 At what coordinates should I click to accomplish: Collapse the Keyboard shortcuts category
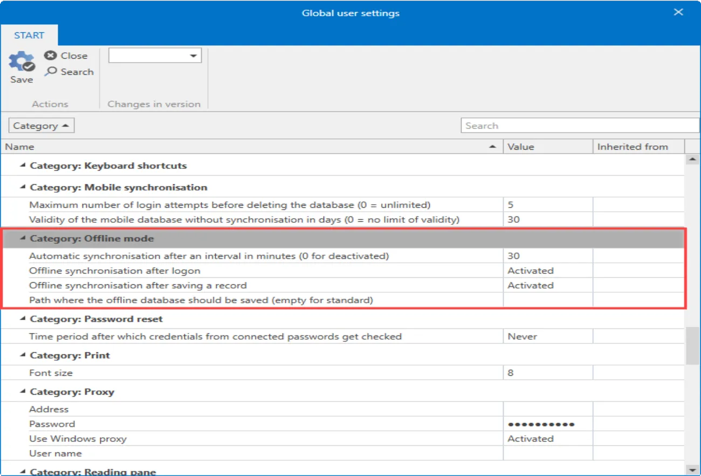pyautogui.click(x=22, y=165)
